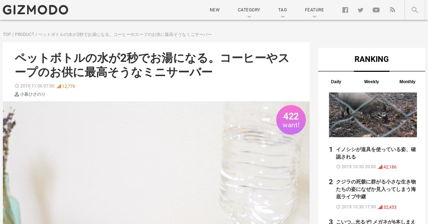The width and height of the screenshot is (428, 224).
Task: Expand the CATEGORY menu
Action: coord(249,10)
